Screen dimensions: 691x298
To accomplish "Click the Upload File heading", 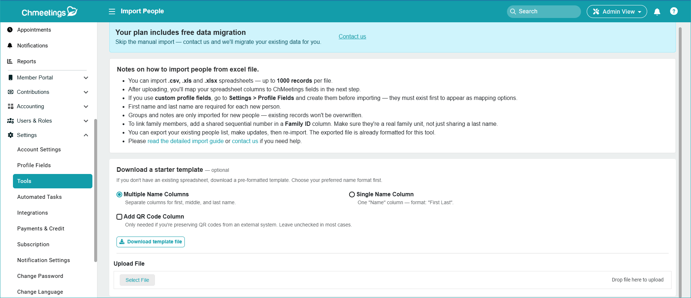I will tap(129, 263).
